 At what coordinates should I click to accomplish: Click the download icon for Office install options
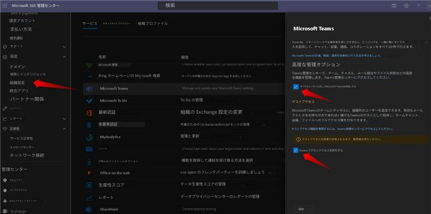[x=89, y=162]
